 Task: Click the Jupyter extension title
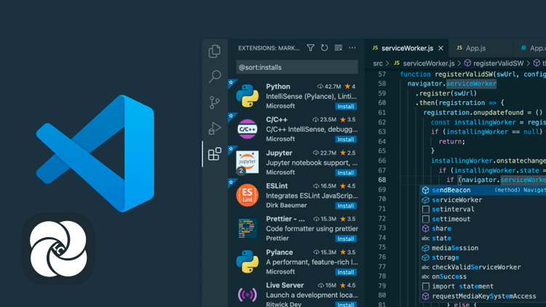coord(279,153)
